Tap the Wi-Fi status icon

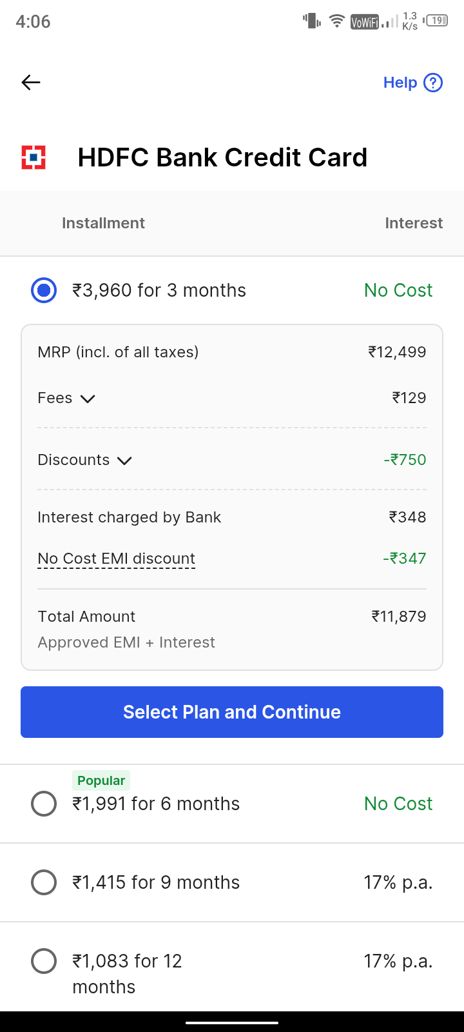tap(336, 21)
